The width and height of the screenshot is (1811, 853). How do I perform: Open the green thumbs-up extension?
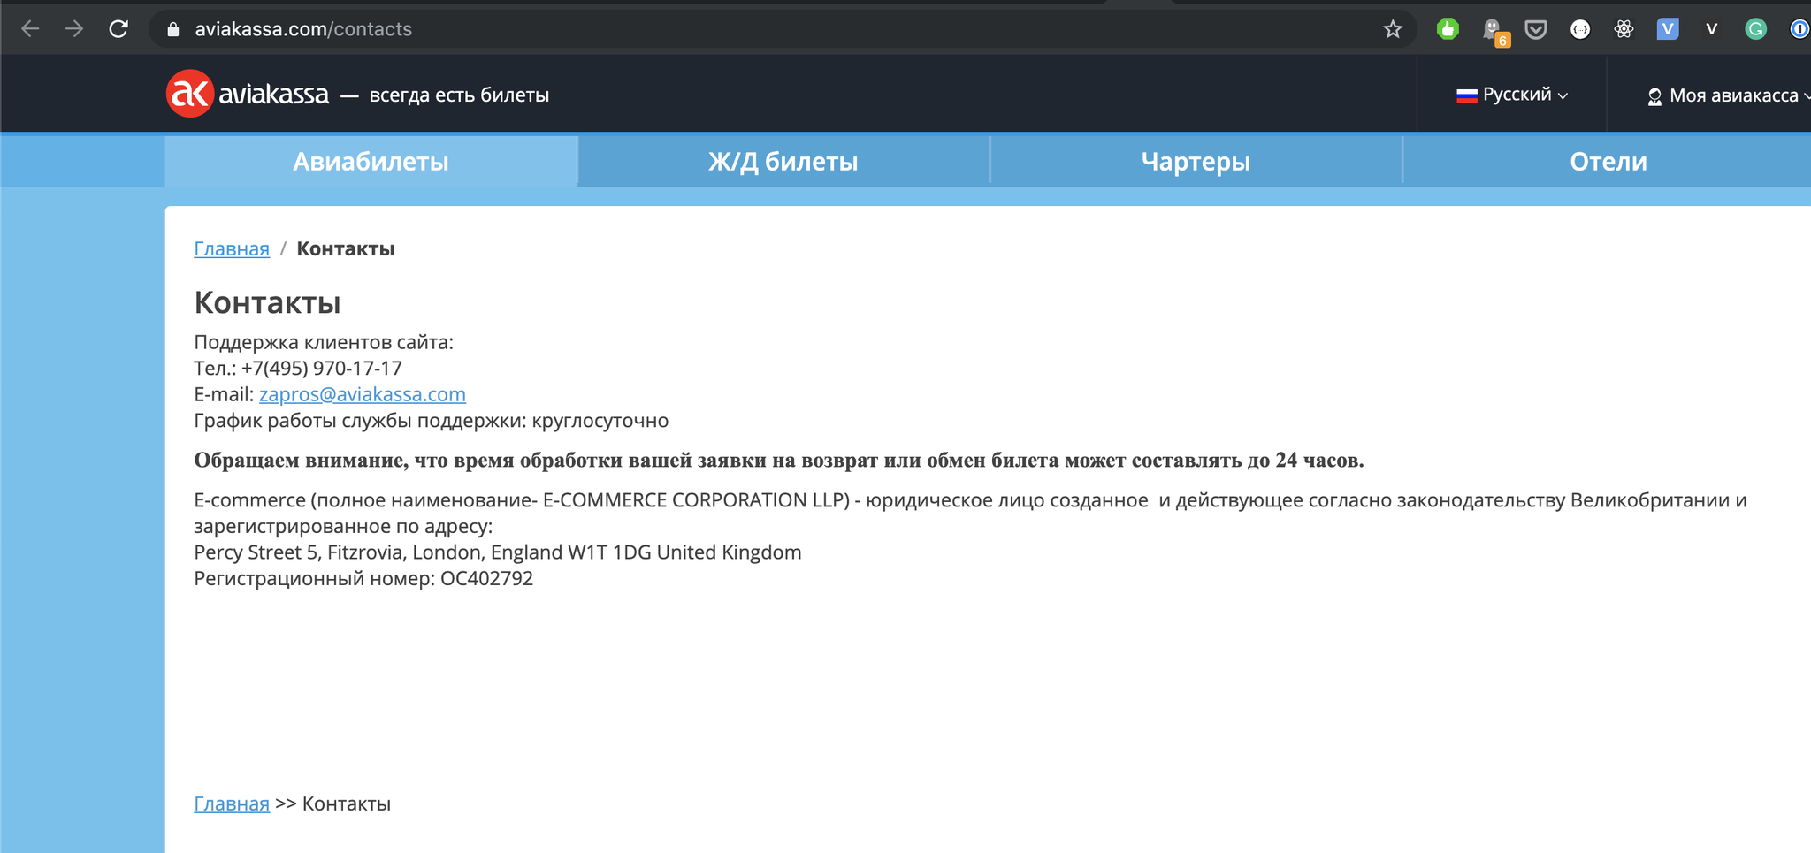coord(1448,29)
